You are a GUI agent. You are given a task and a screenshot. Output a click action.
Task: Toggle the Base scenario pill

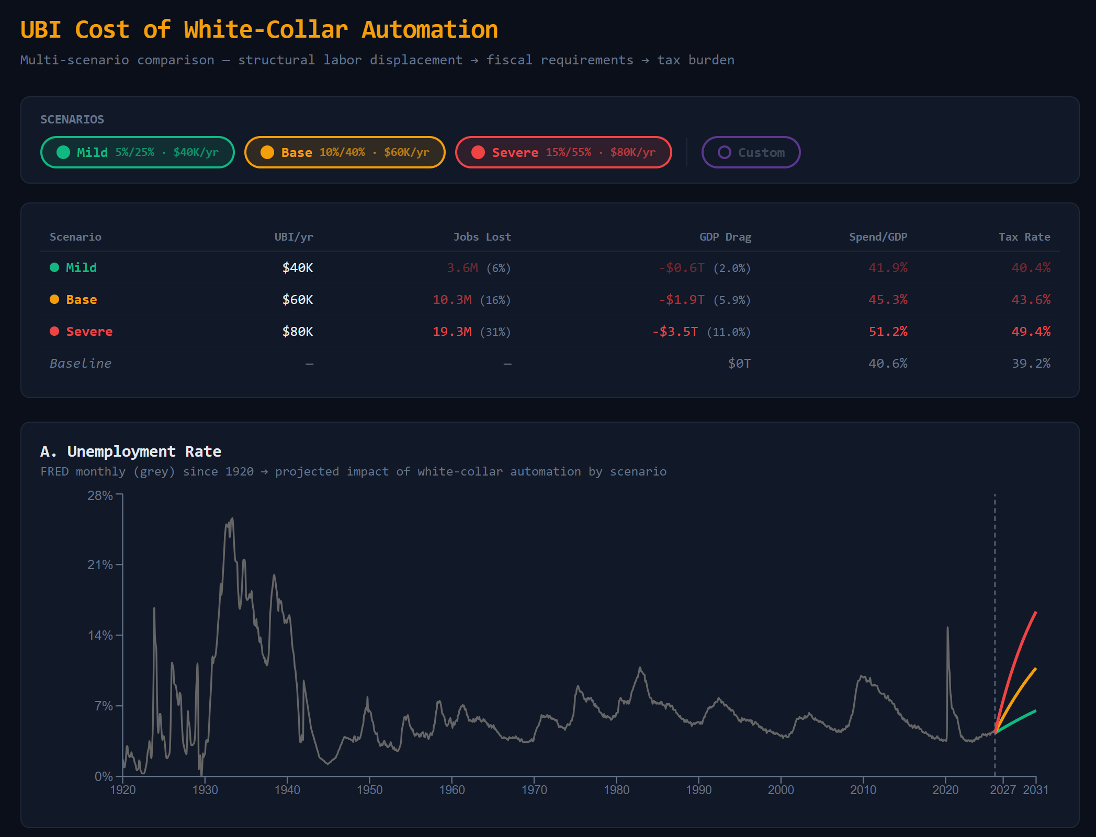tap(344, 152)
